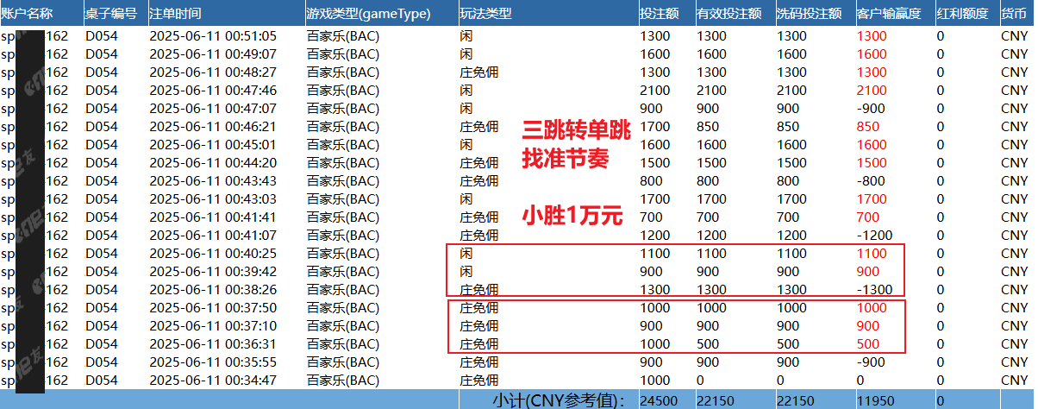Select the 玩法类型 column header
The width and height of the screenshot is (1038, 409).
[485, 15]
